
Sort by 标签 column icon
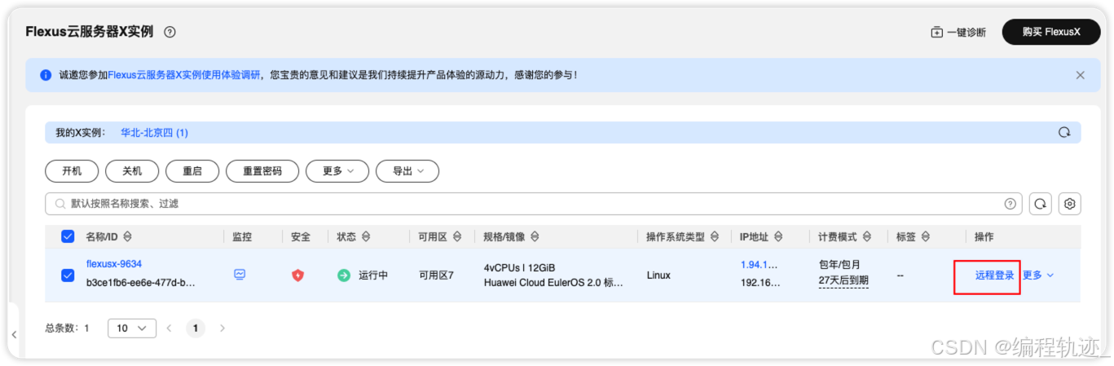(x=927, y=237)
